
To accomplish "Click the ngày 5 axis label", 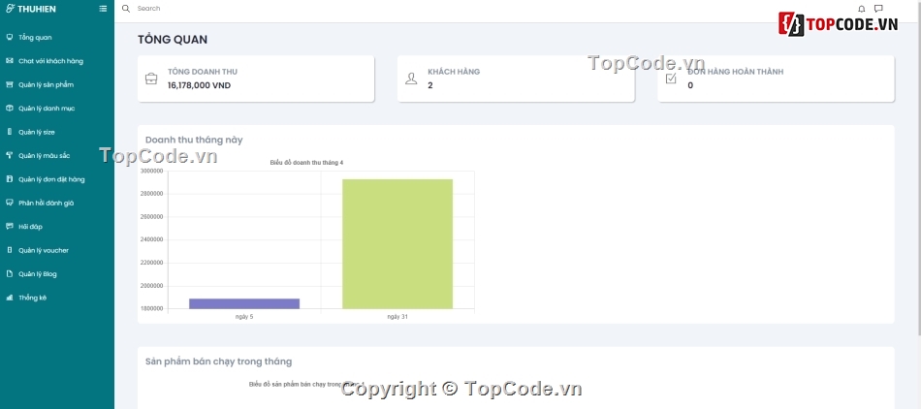I will 244,317.
